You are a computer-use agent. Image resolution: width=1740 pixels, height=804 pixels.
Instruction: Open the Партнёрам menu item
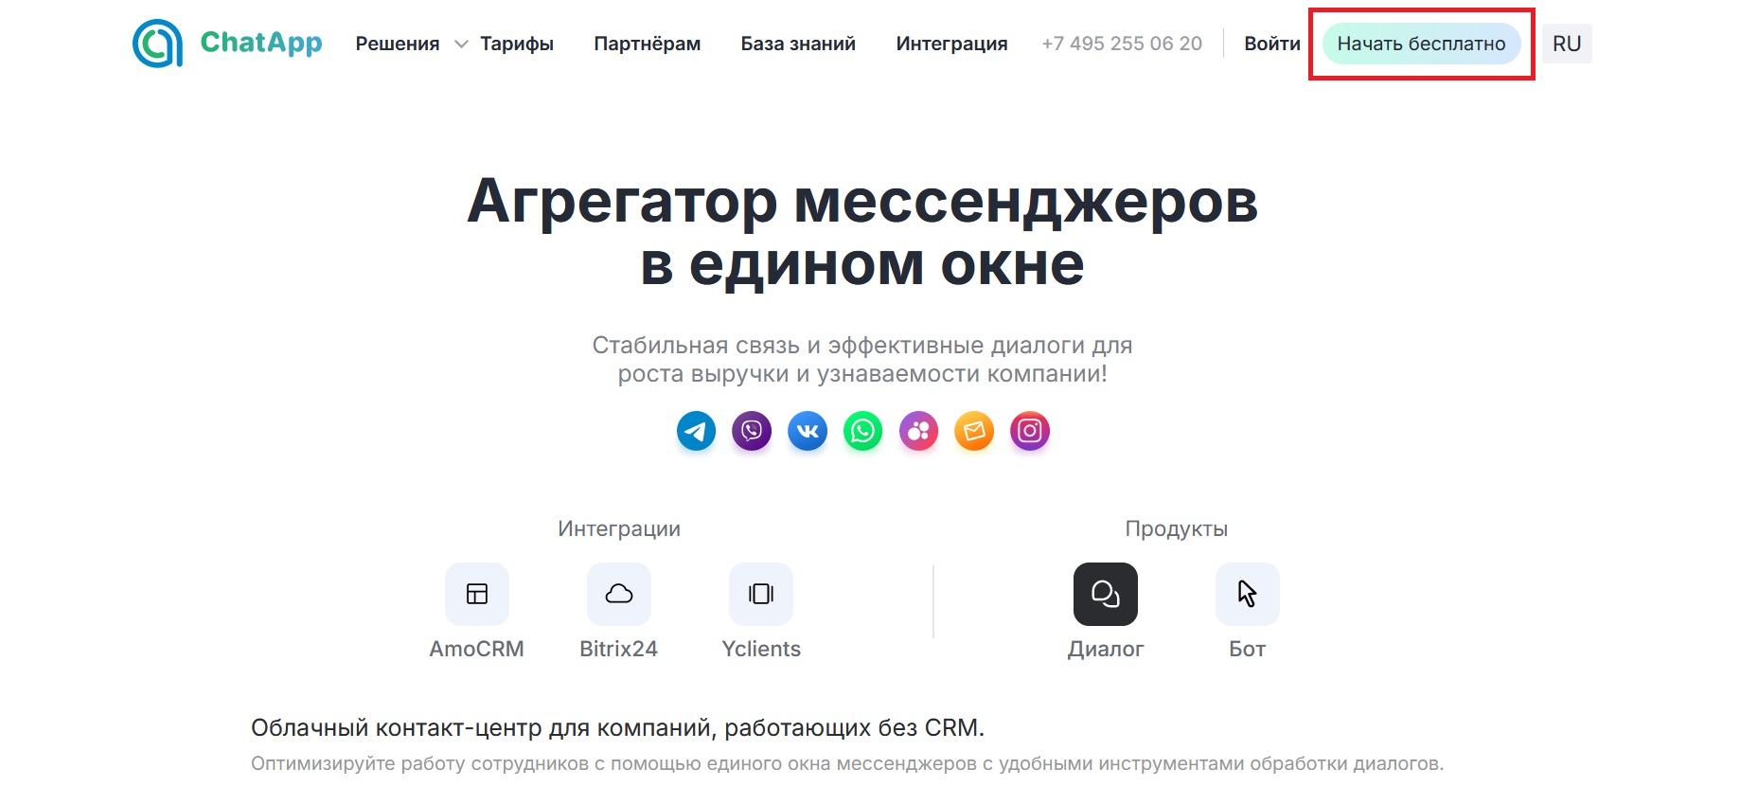click(x=648, y=44)
